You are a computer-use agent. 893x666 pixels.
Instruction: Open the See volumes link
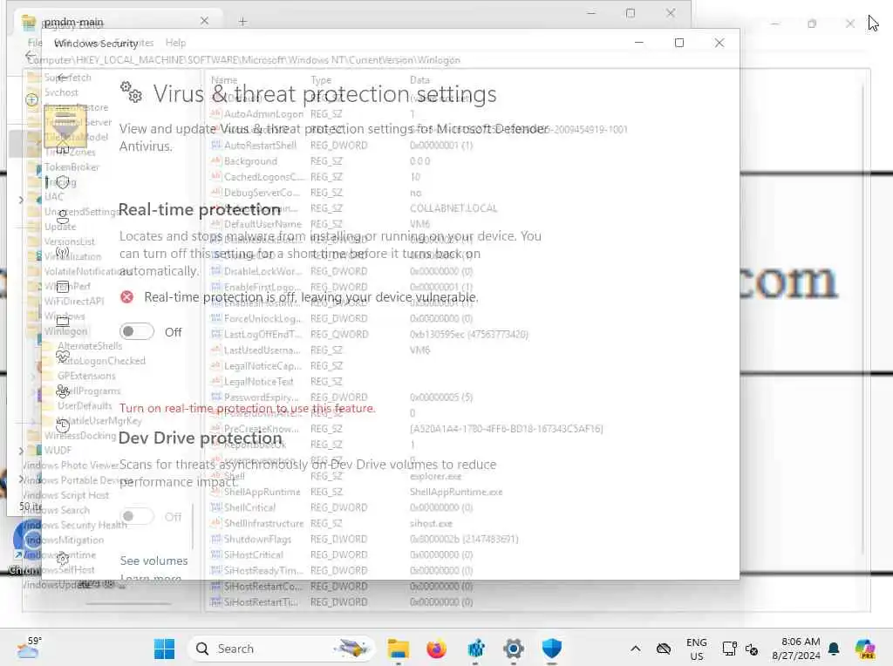click(x=153, y=561)
